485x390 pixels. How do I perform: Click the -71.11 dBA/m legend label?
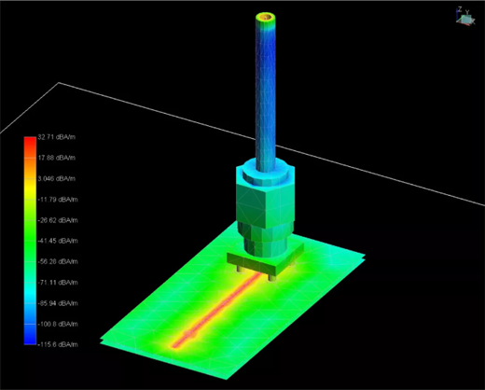pyautogui.click(x=57, y=283)
